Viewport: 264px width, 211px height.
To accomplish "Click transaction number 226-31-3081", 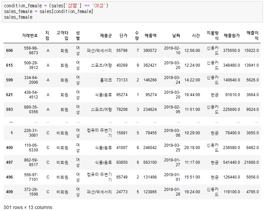I will tap(31, 133).
